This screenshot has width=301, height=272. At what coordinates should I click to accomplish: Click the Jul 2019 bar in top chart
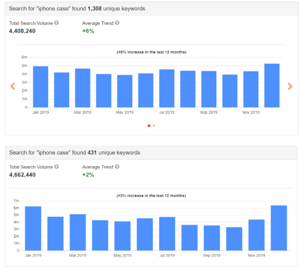coord(167,88)
